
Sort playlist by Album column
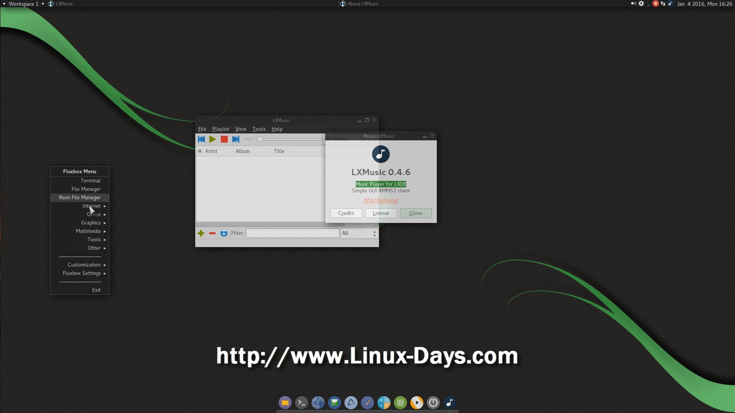click(x=253, y=151)
